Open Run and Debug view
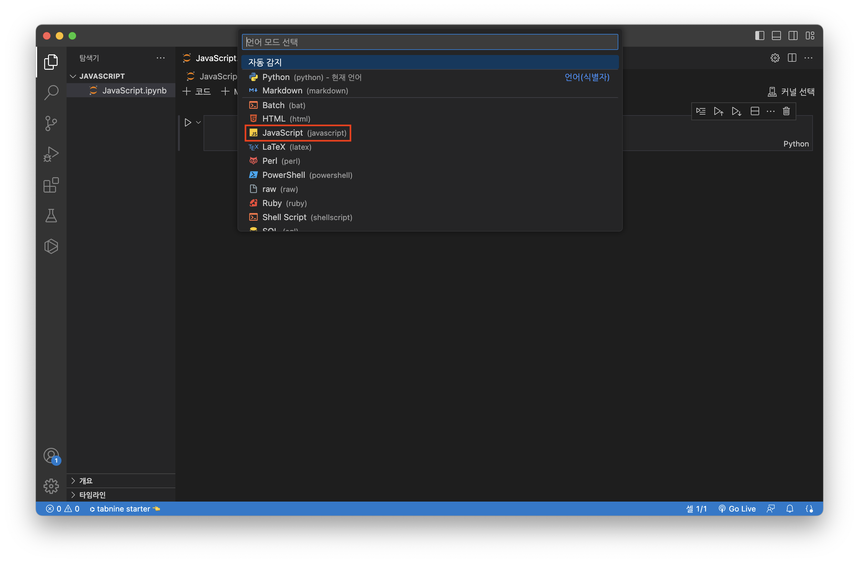The image size is (859, 563). click(51, 155)
